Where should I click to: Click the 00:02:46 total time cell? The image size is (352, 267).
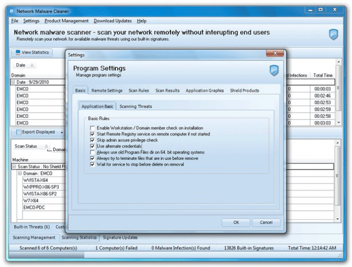(x=322, y=96)
